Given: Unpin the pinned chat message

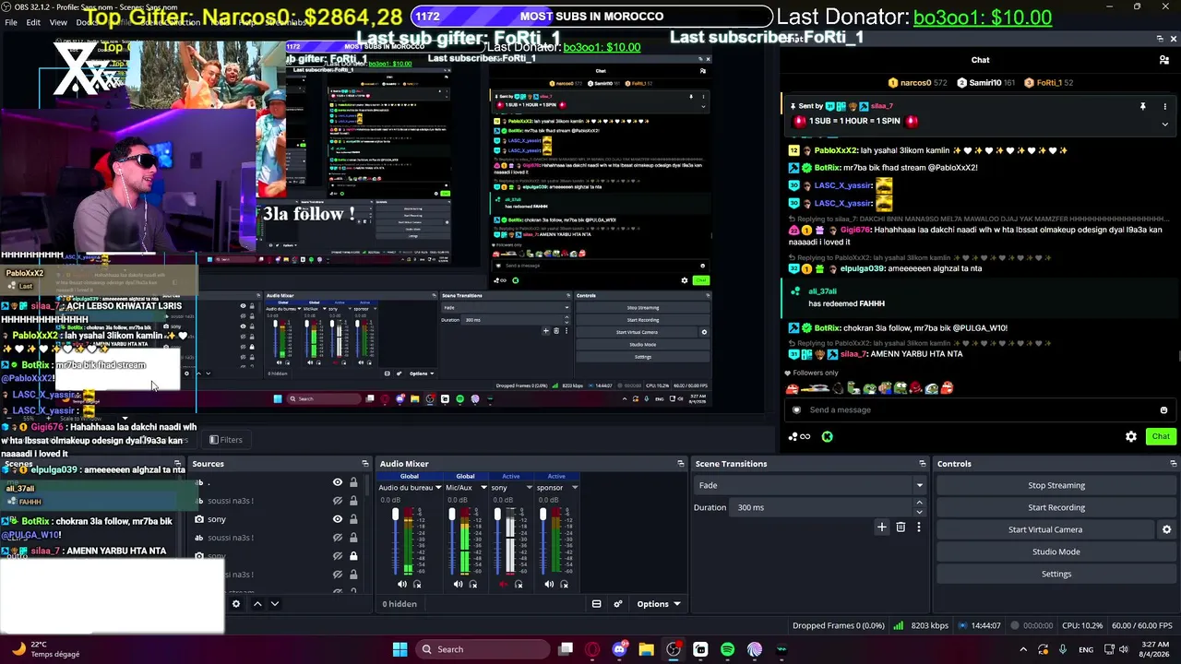Looking at the screenshot, I should [1142, 107].
